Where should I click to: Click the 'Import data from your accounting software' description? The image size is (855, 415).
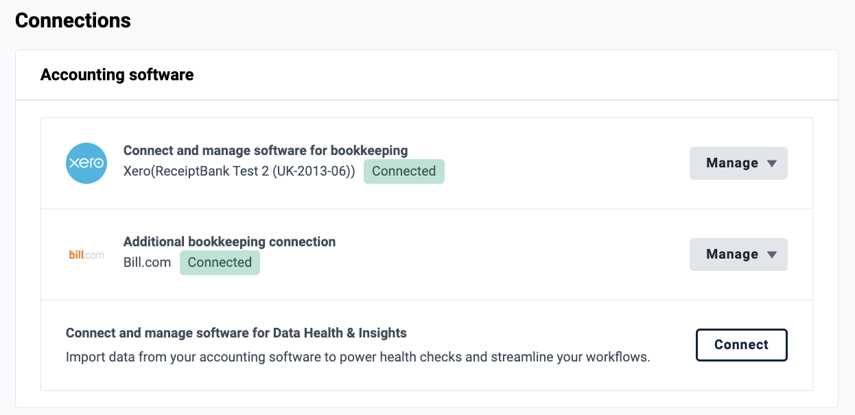pos(358,357)
